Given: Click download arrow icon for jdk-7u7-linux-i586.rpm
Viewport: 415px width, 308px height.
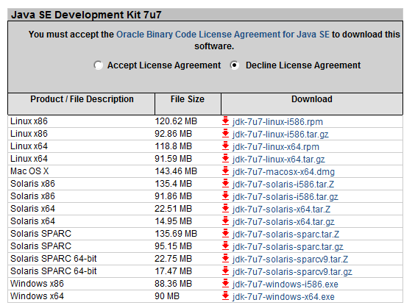Looking at the screenshot, I should [225, 121].
